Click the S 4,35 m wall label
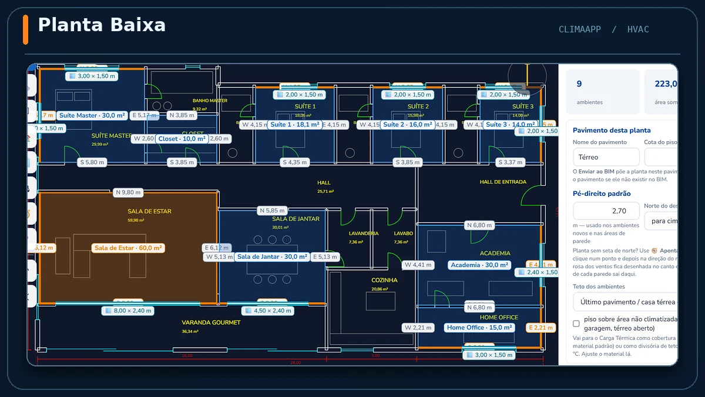 click(294, 162)
